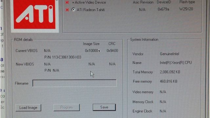Viewport: 210px width, 118px height.
Task: Click the Memory Clock label
Action: pyautogui.click(x=143, y=102)
